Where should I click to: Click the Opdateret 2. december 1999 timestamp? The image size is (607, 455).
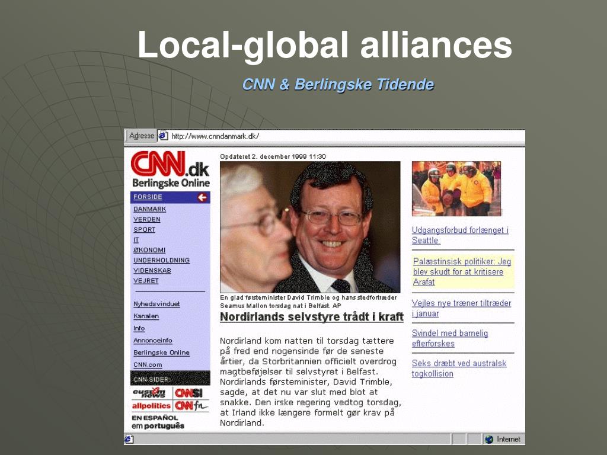coord(273,156)
